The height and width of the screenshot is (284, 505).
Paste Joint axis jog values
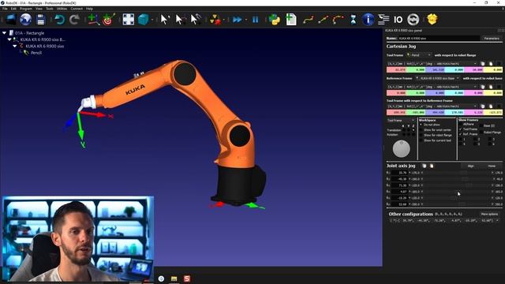tap(432, 166)
